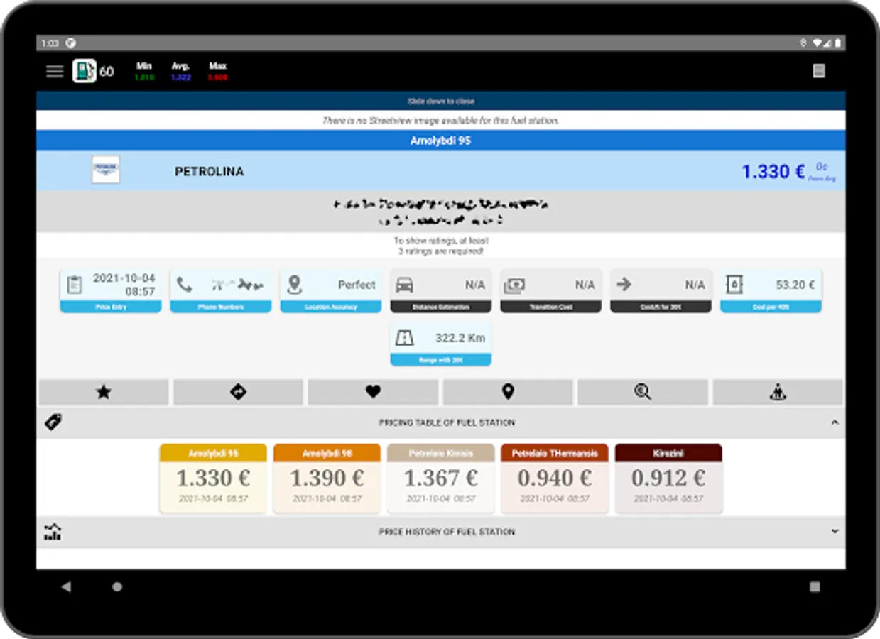The width and height of the screenshot is (880, 639).
Task: Tap the Avg. price value
Action: click(181, 77)
